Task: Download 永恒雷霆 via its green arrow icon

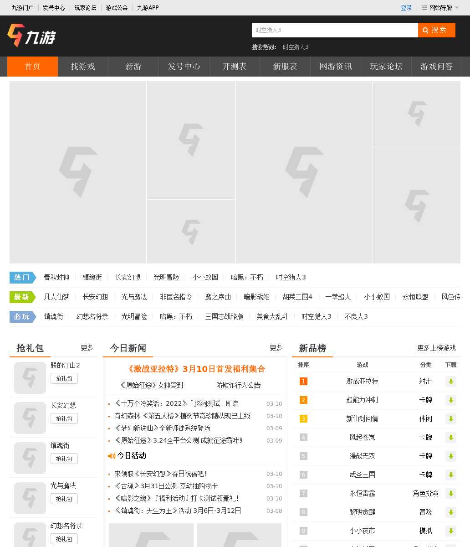Action: 451,494
